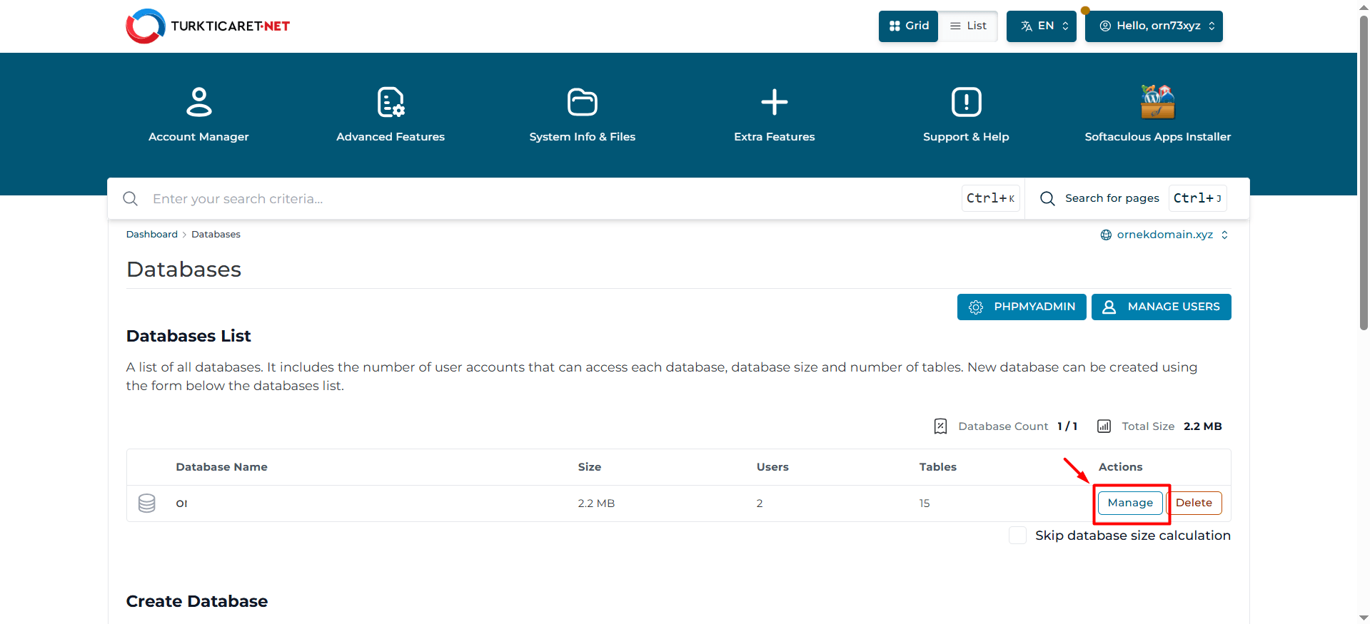Open Extra Features plus icon

click(x=774, y=103)
